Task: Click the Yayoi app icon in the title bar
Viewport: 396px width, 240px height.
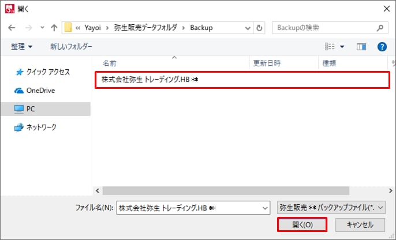Action: 10,9
